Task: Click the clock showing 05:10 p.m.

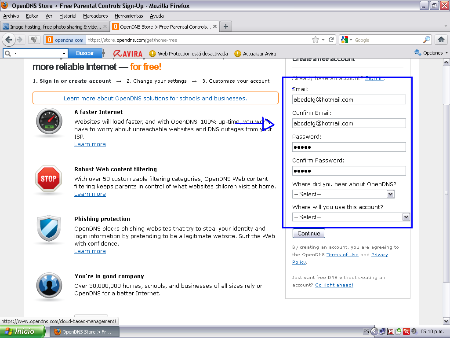Action: click(432, 331)
